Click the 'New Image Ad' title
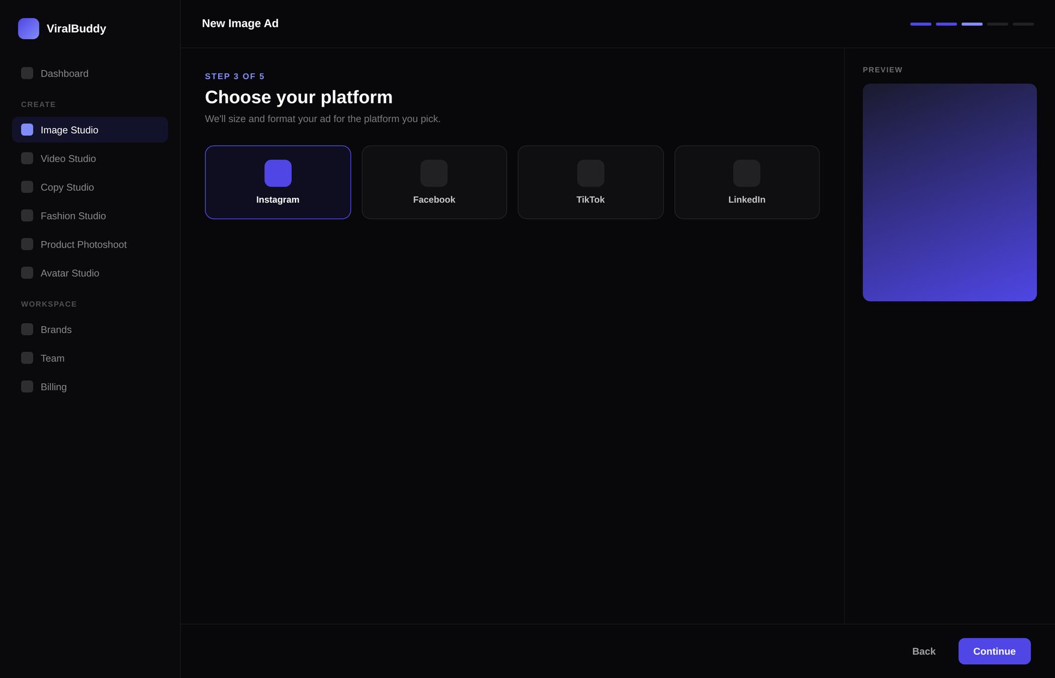1055x678 pixels. [240, 23]
